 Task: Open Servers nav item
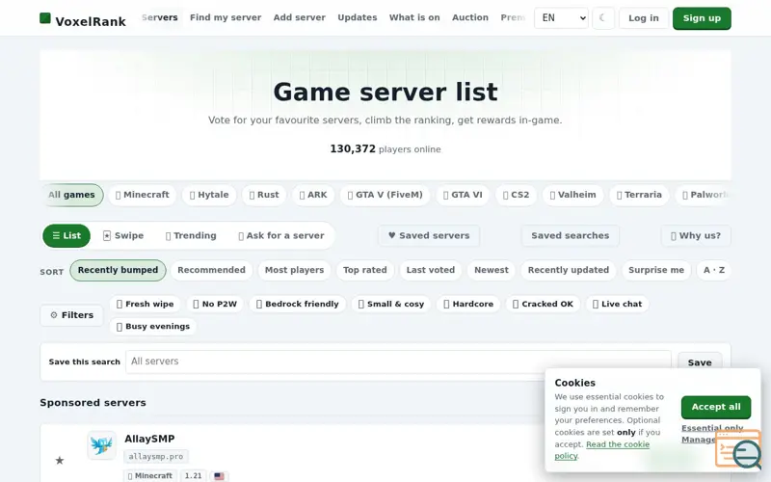[160, 17]
